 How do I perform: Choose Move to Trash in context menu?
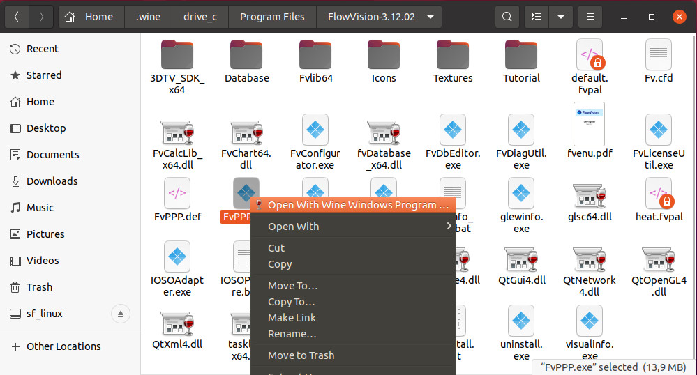pyautogui.click(x=353, y=355)
